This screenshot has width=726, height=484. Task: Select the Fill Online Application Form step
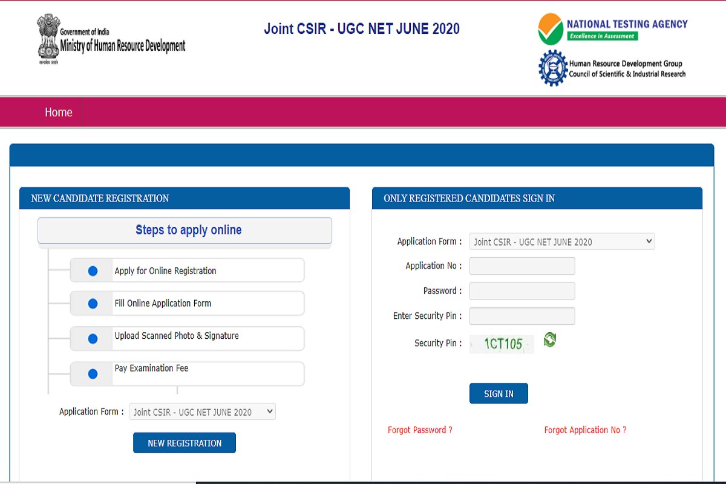(187, 303)
